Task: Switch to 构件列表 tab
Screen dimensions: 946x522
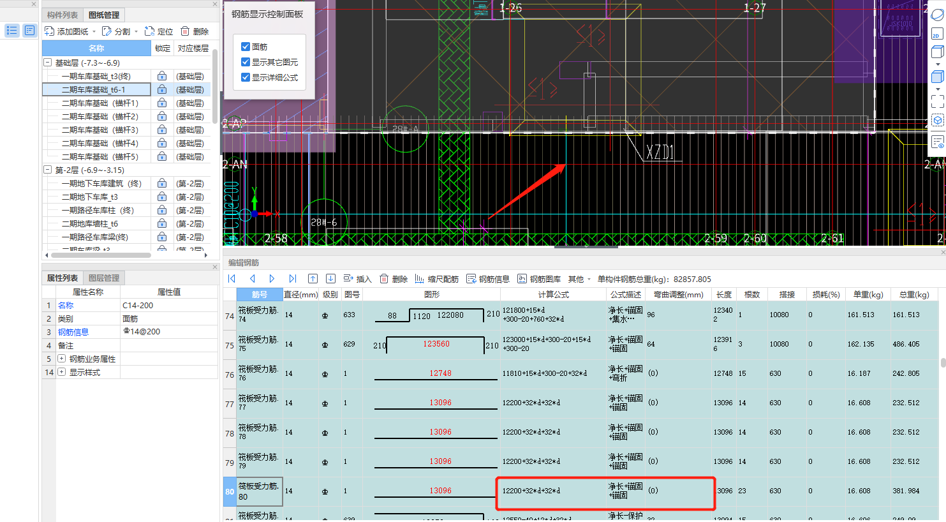Action: tap(63, 15)
